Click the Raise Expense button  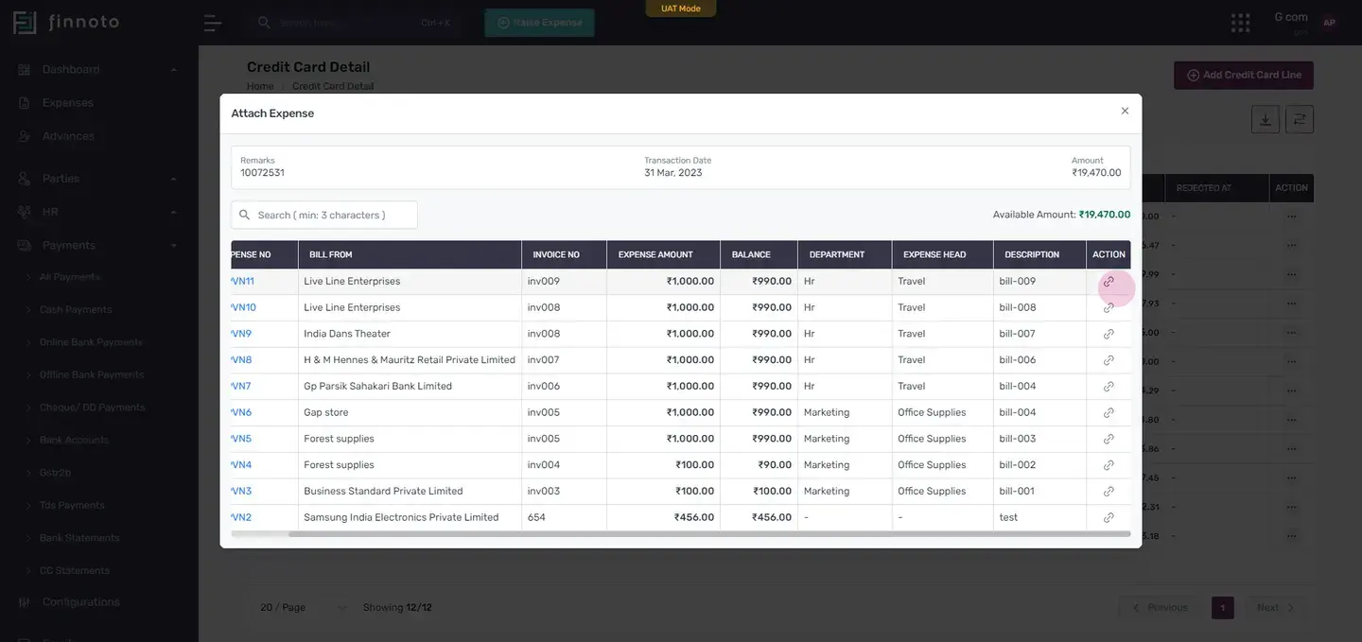(539, 23)
